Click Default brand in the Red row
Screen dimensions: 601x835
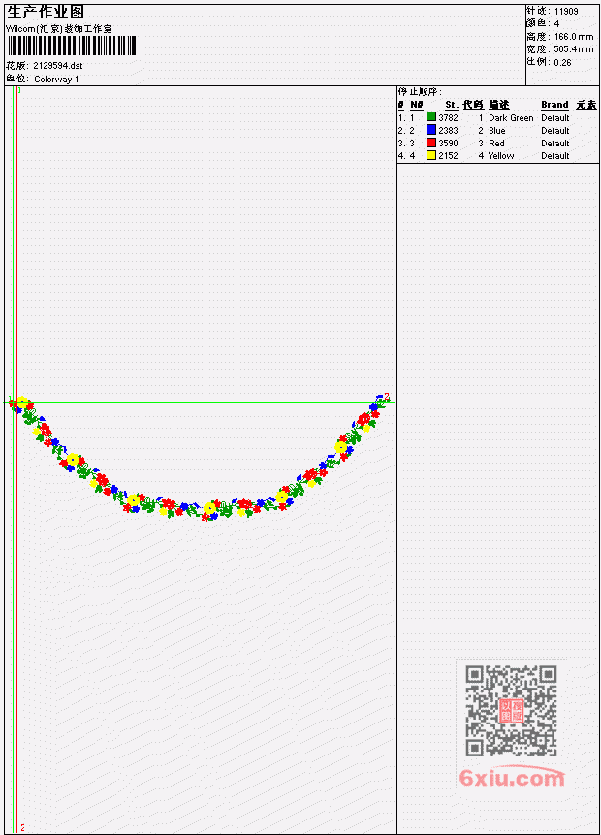click(555, 144)
